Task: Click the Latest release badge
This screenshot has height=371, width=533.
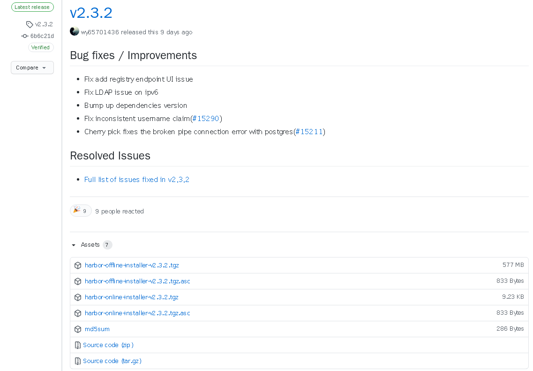Action: [x=32, y=7]
